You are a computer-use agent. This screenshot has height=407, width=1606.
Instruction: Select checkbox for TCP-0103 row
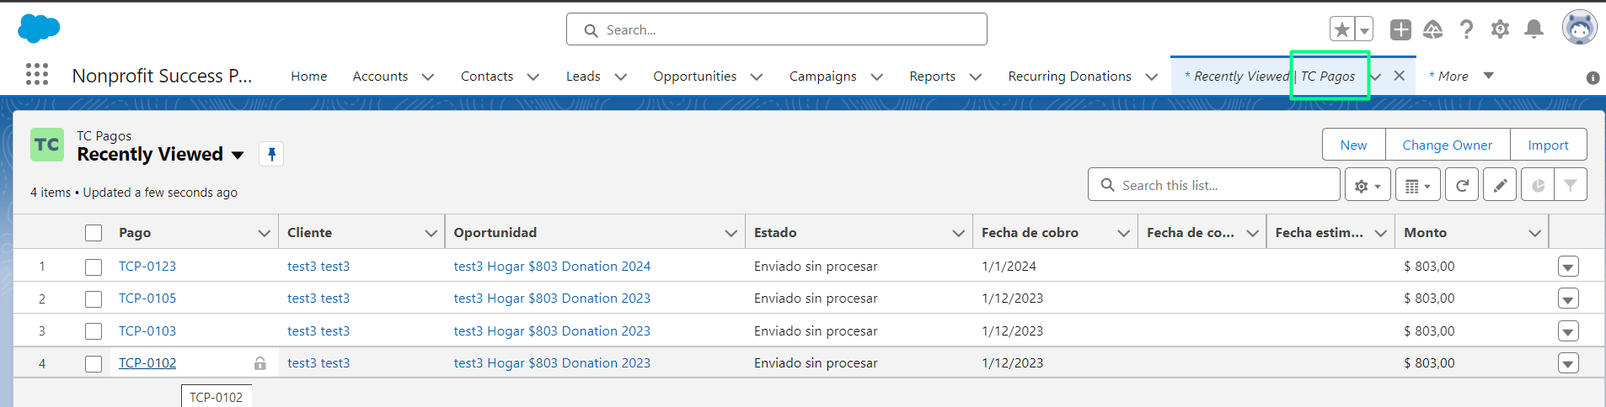click(x=94, y=331)
